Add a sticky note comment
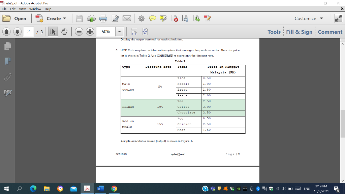The image size is (345, 194). click(152, 19)
